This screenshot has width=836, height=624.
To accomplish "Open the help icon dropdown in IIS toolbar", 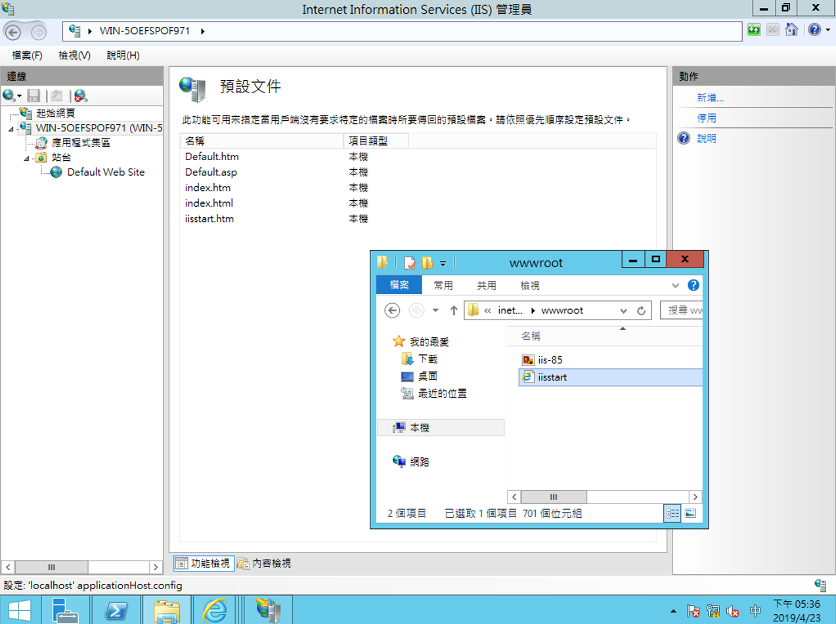I will (x=827, y=30).
